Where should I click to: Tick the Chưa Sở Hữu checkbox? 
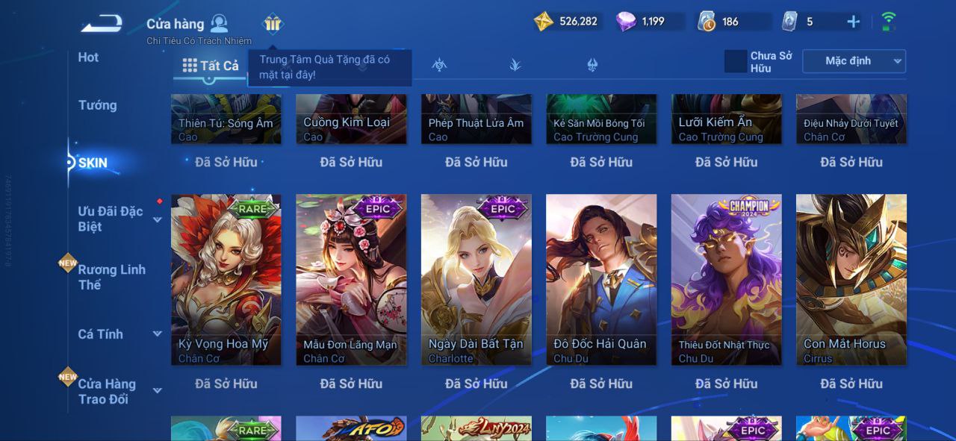(736, 61)
